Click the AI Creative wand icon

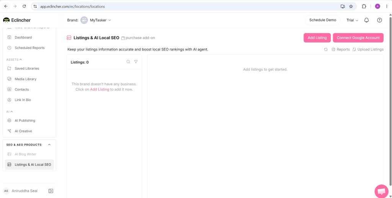(9, 131)
